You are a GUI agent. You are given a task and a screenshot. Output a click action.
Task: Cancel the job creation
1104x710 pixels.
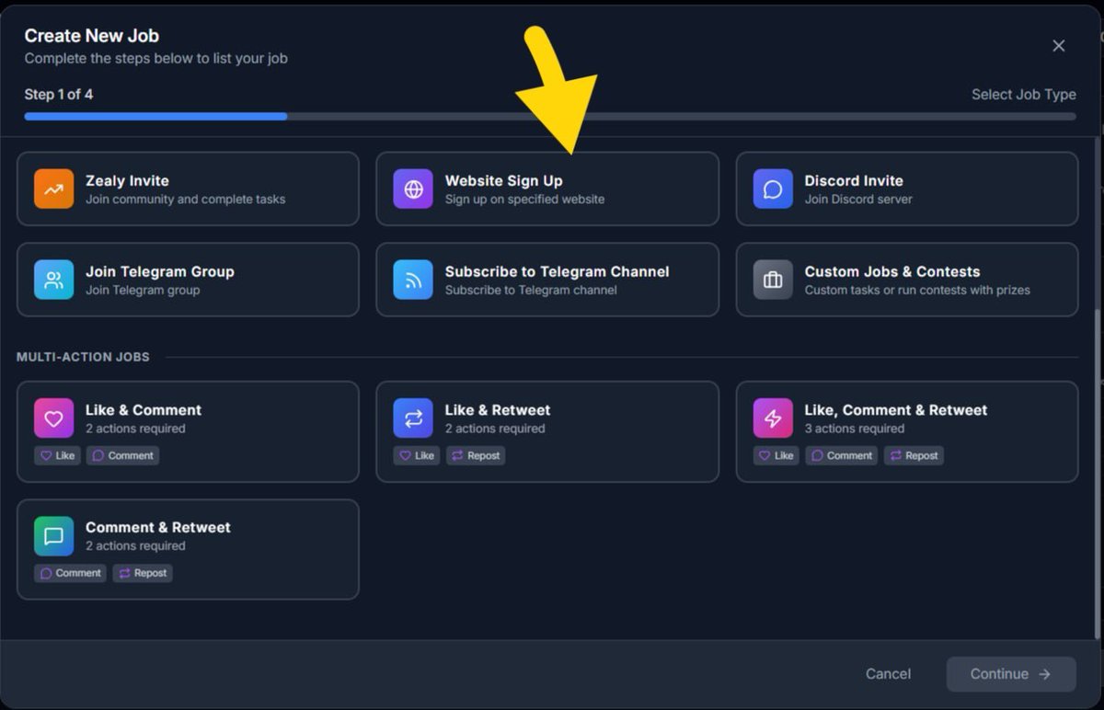[888, 674]
